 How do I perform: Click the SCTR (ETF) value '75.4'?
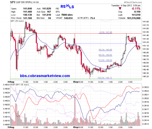(x=92, y=18)
